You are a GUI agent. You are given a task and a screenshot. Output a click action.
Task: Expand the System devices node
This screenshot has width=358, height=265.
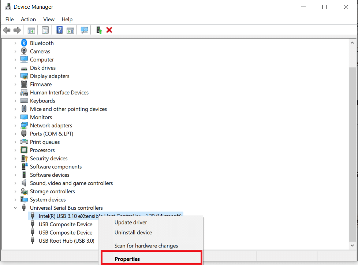click(x=15, y=199)
